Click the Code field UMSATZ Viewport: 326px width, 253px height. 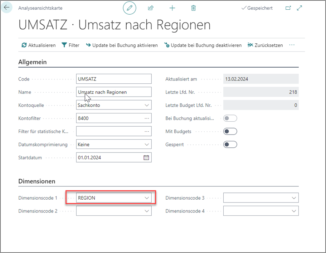[x=114, y=79]
